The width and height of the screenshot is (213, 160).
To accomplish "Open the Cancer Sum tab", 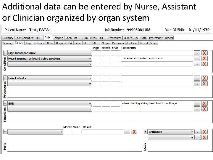I will coord(131,38).
